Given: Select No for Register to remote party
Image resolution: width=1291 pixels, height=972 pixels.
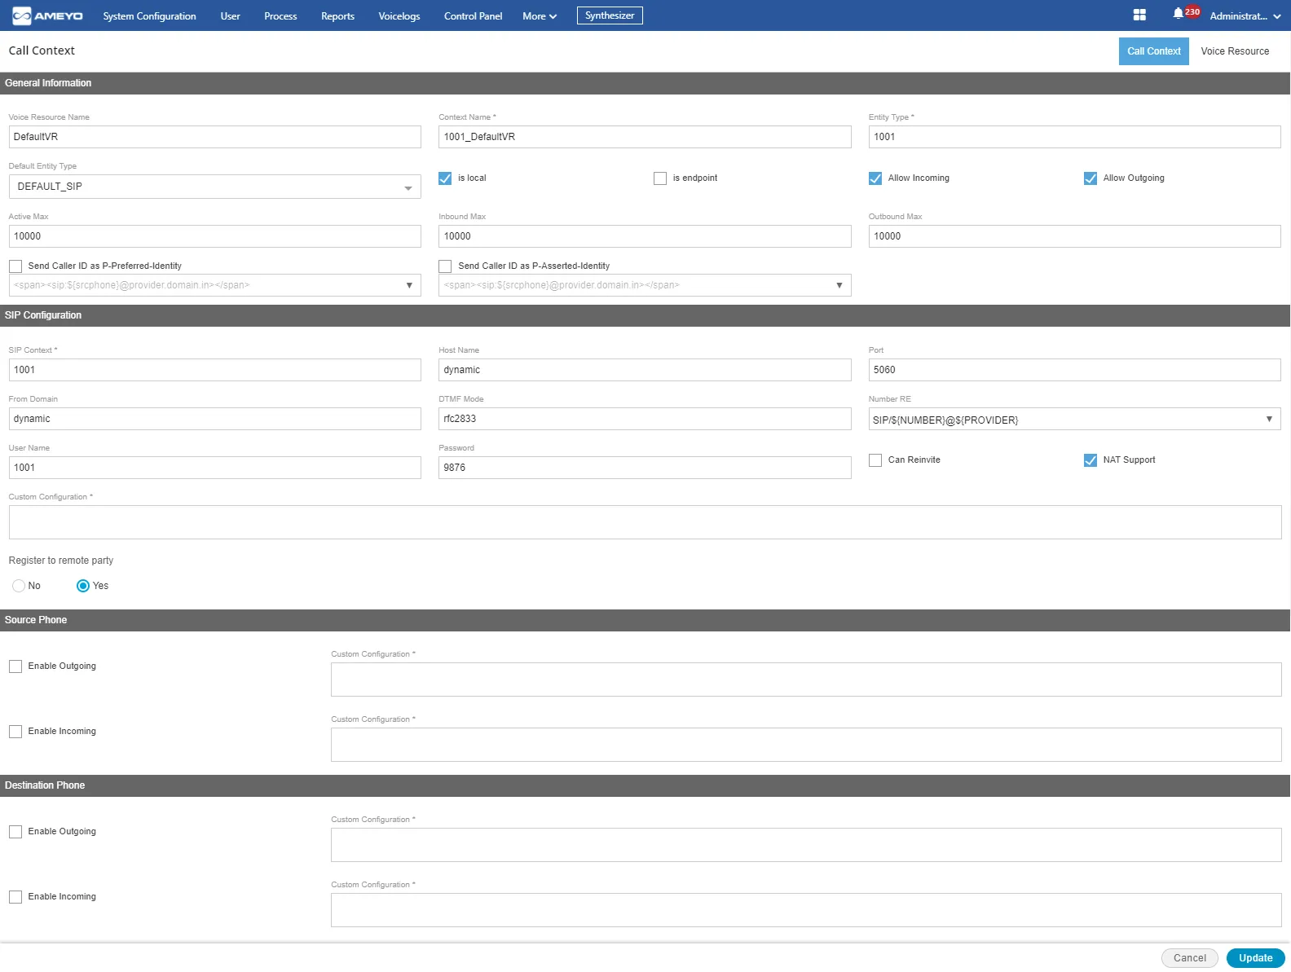Looking at the screenshot, I should tap(19, 586).
